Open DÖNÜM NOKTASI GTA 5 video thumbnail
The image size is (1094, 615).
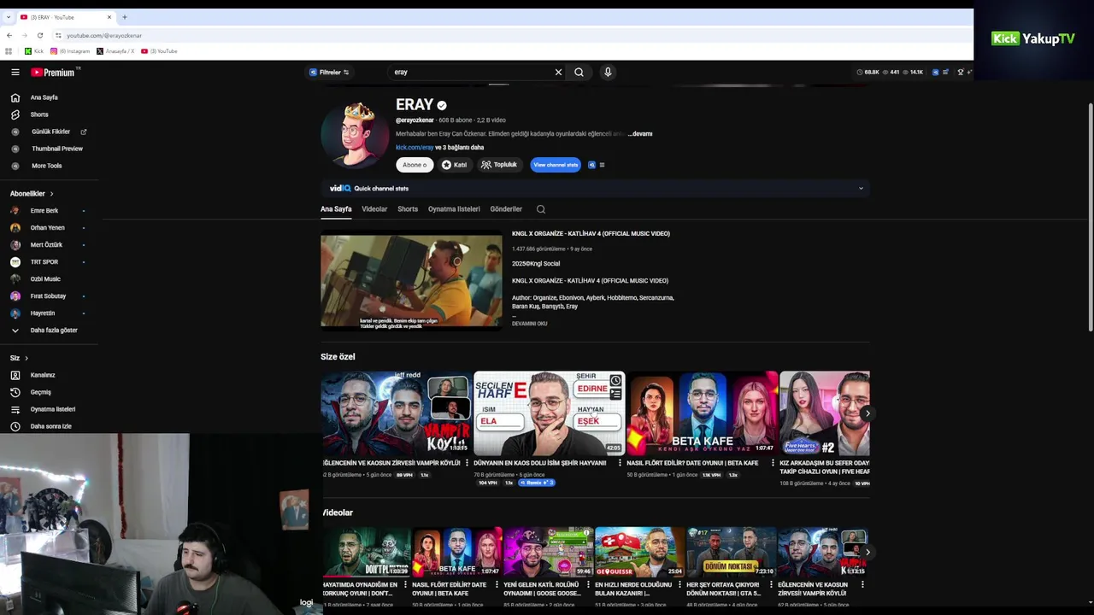731,553
